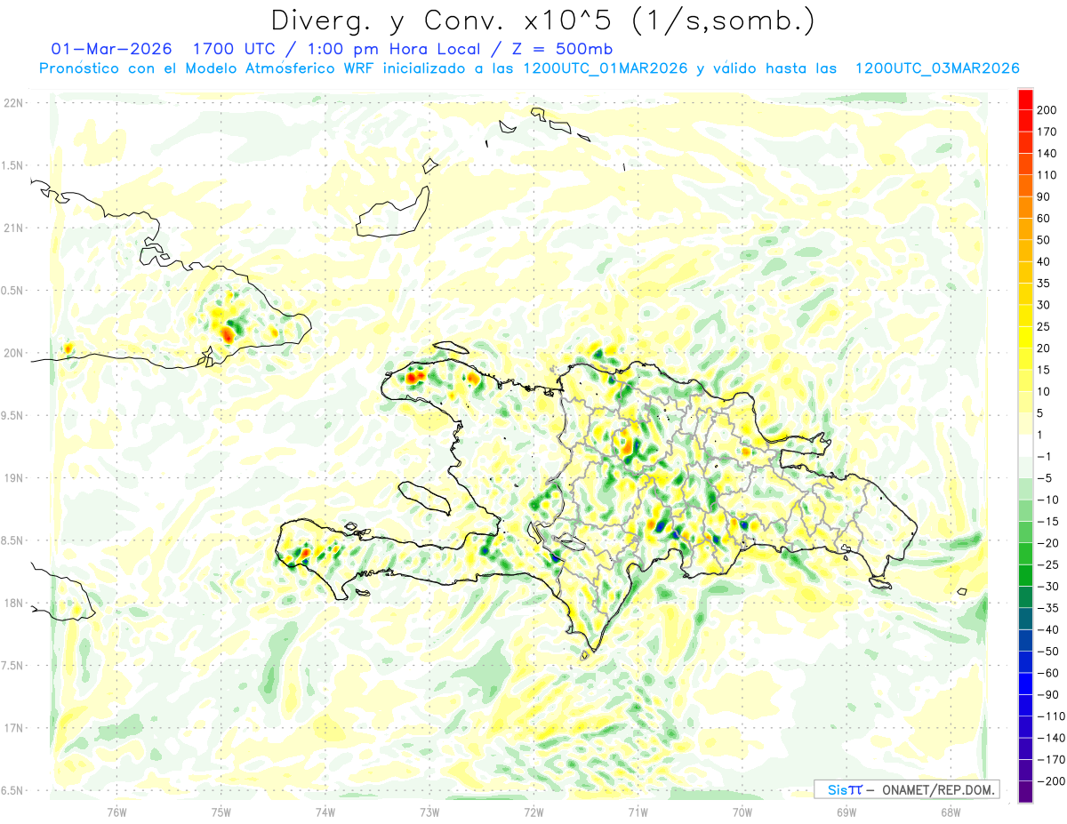
Task: Click the '-110' color scale label
Action: click(x=1053, y=716)
